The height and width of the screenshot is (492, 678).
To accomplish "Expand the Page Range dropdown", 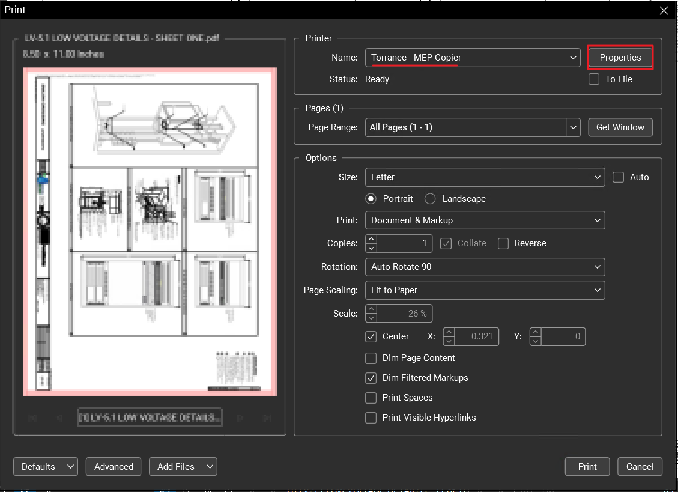I will (573, 127).
